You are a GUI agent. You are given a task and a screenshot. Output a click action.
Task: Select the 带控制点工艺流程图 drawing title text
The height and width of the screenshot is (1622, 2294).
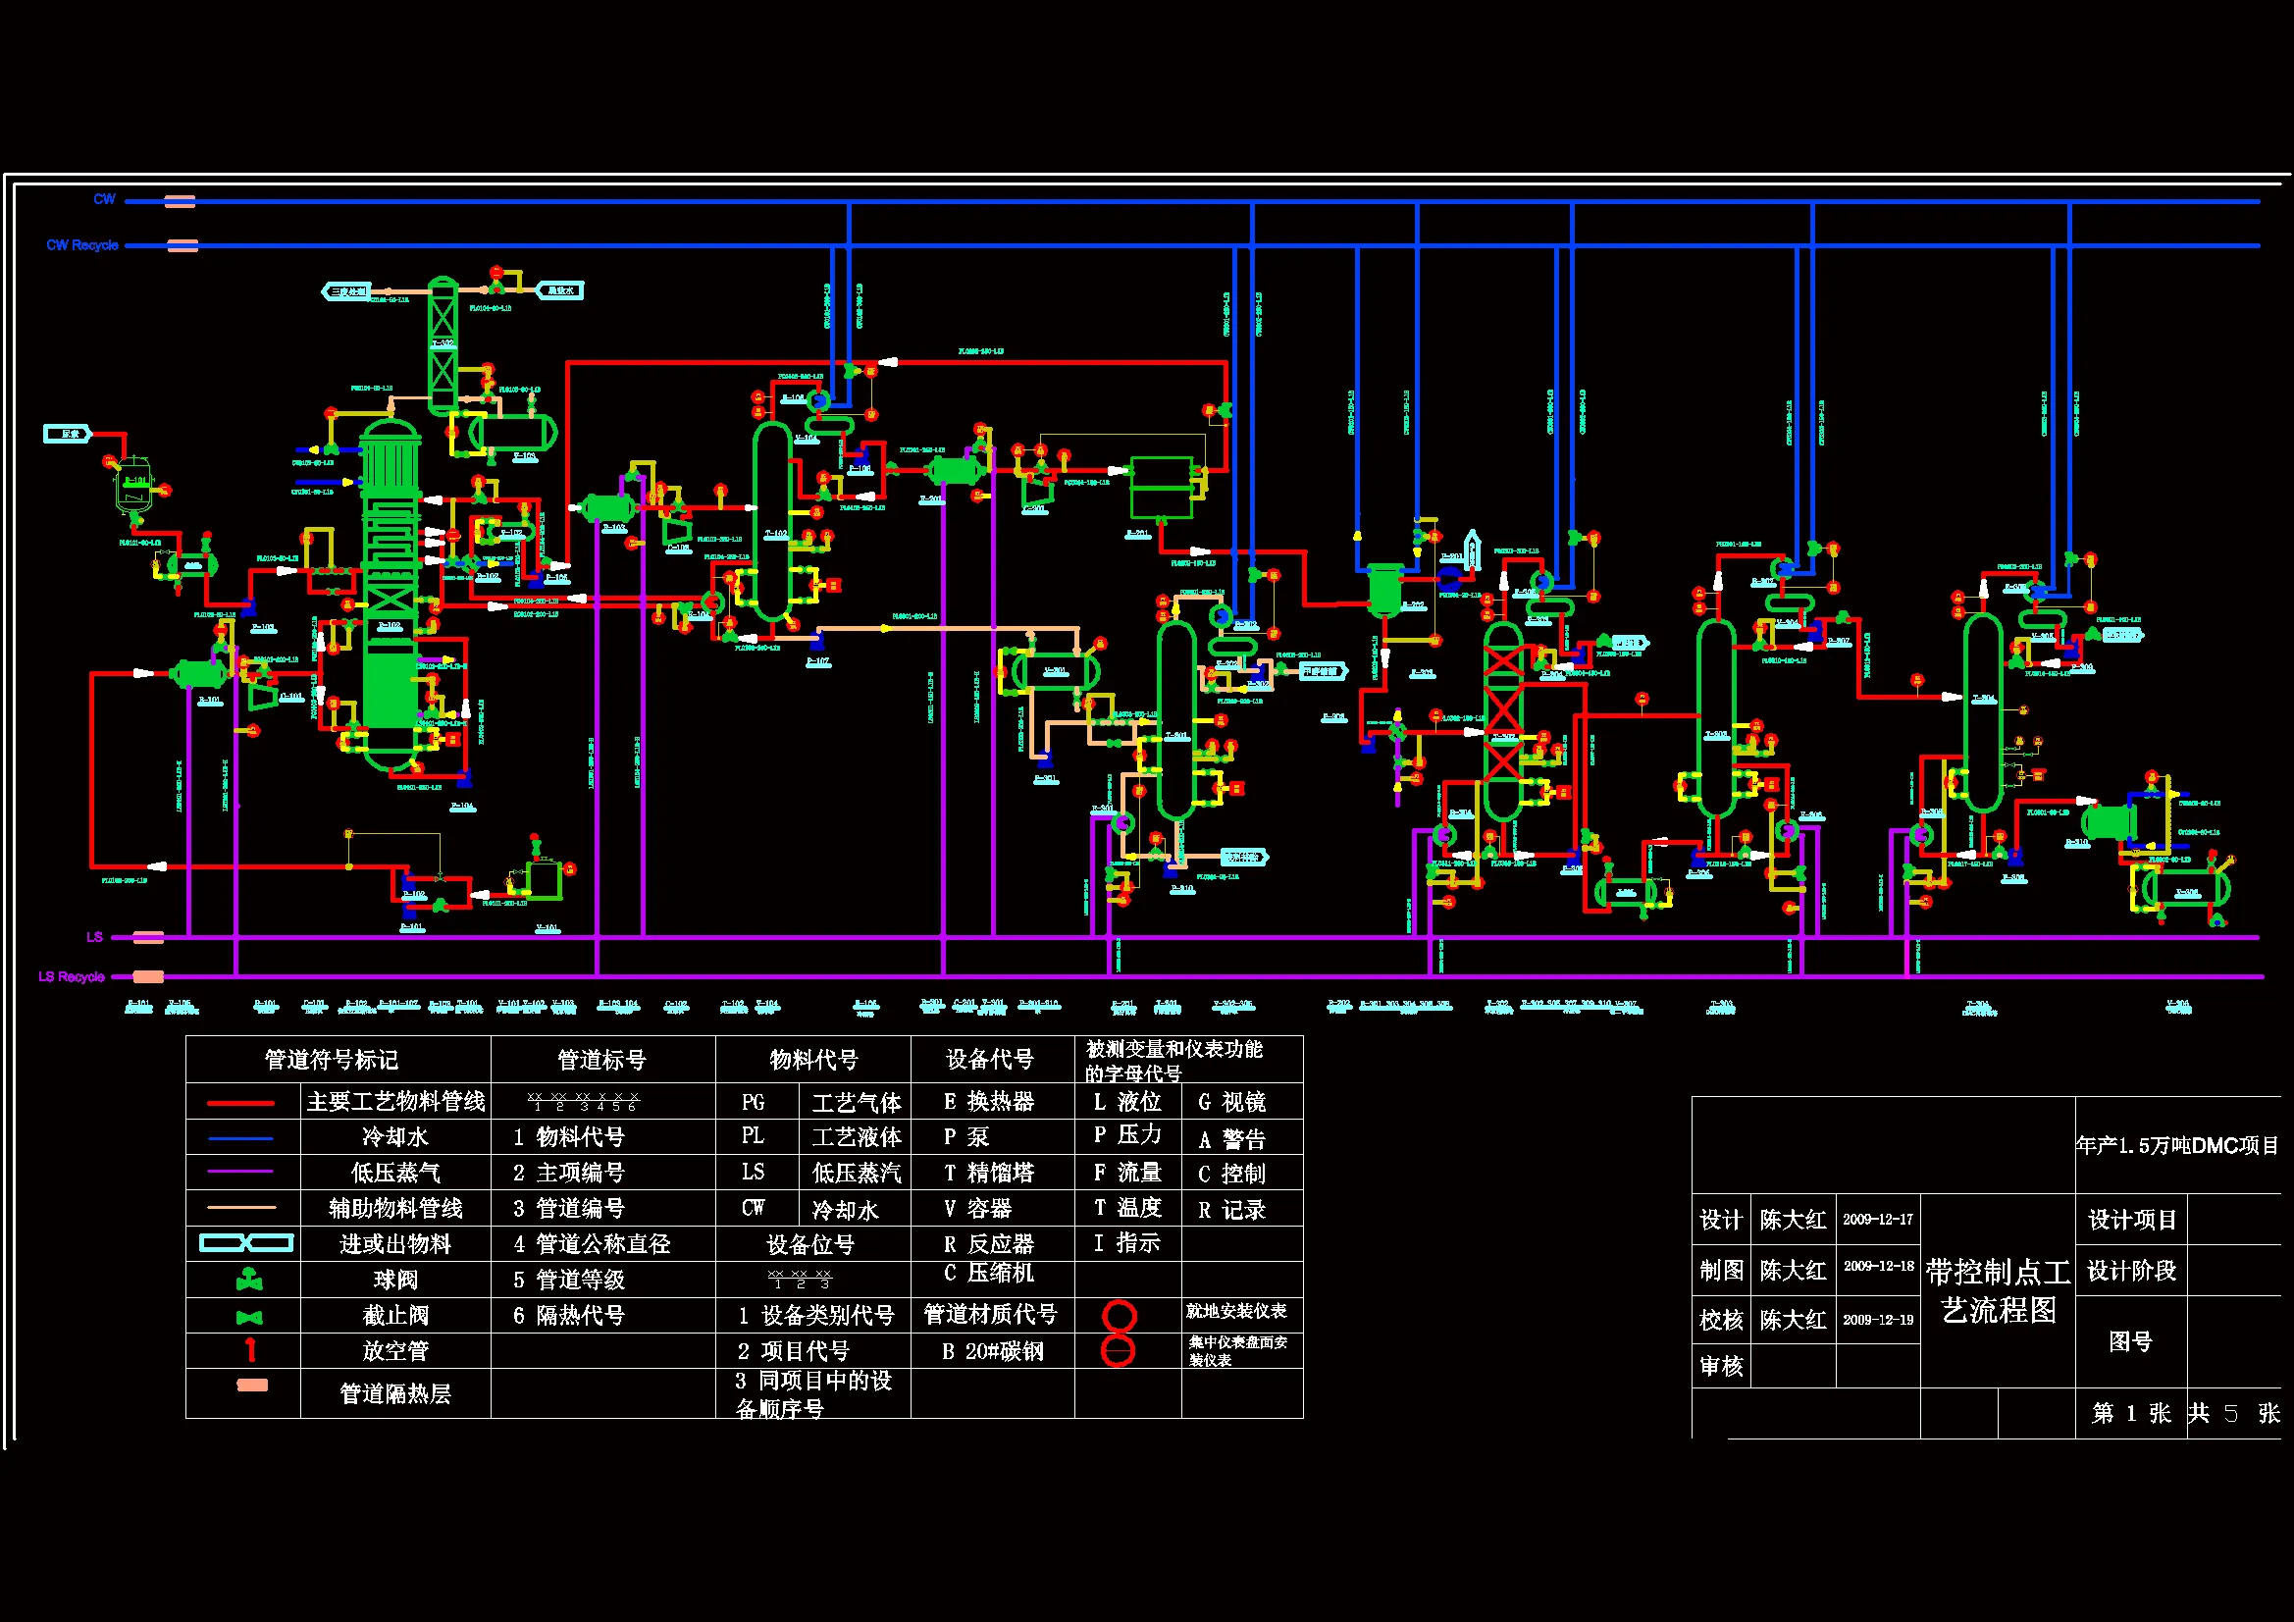[x=1998, y=1290]
